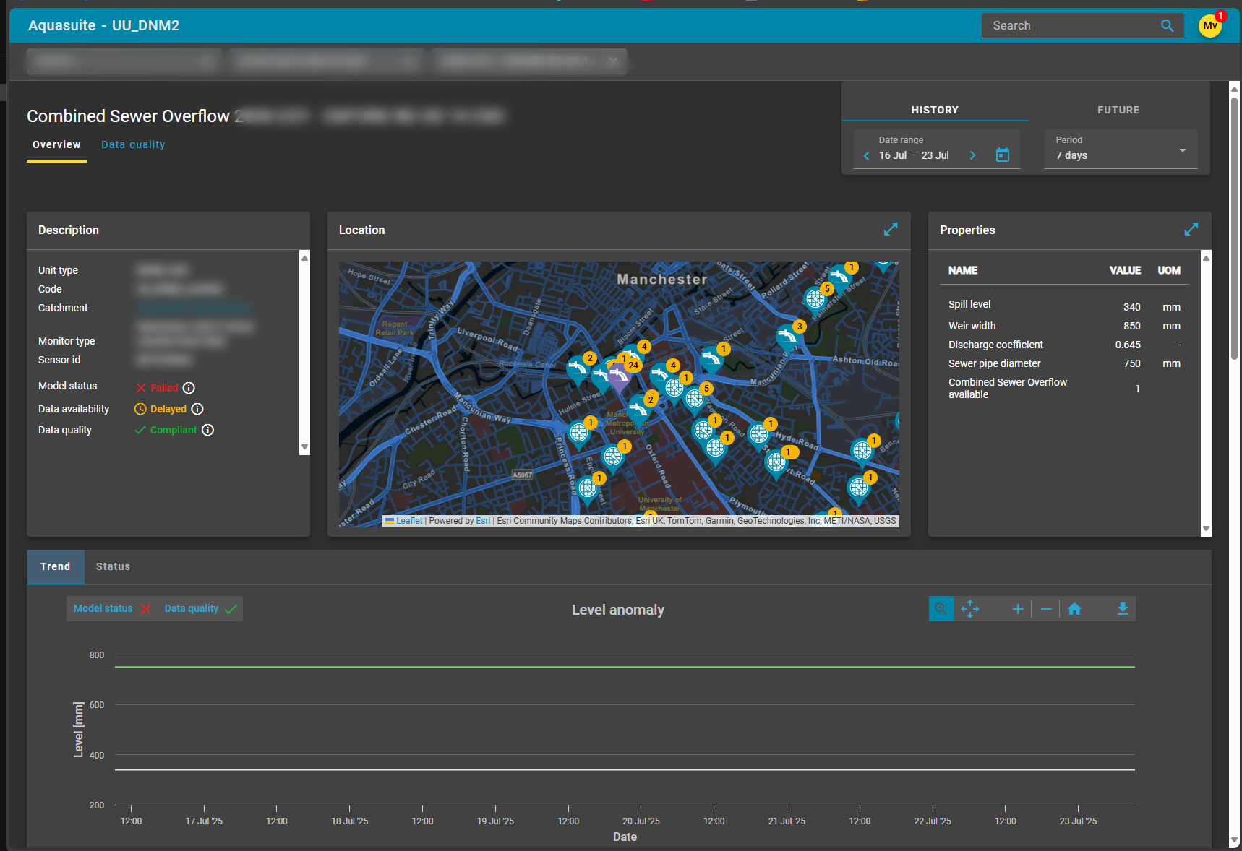Select the purple map marker badged 24
The image size is (1242, 851).
tap(619, 377)
